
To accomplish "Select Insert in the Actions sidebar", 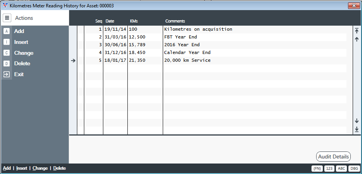I will click(21, 42).
